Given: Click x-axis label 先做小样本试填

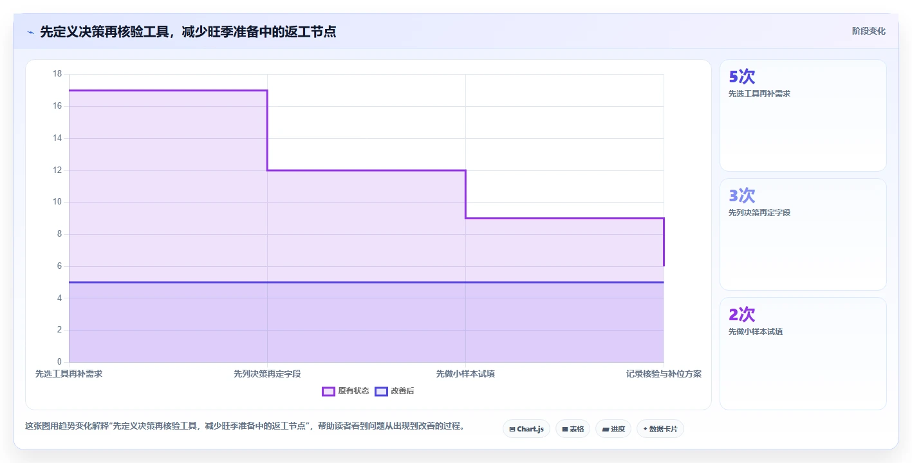Looking at the screenshot, I should tap(465, 374).
